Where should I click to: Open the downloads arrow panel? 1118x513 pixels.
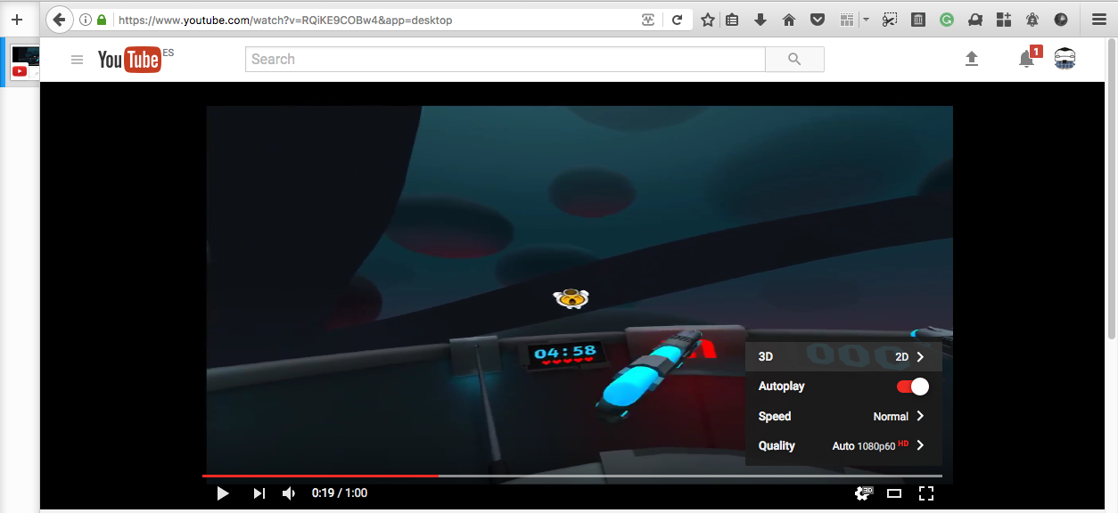click(760, 20)
